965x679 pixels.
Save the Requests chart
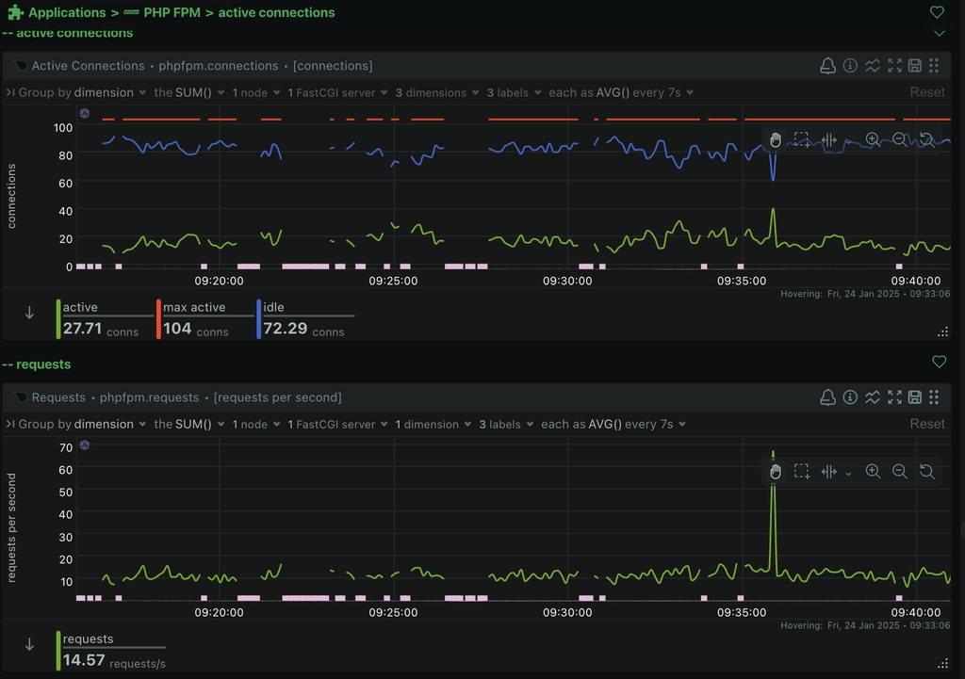point(914,397)
